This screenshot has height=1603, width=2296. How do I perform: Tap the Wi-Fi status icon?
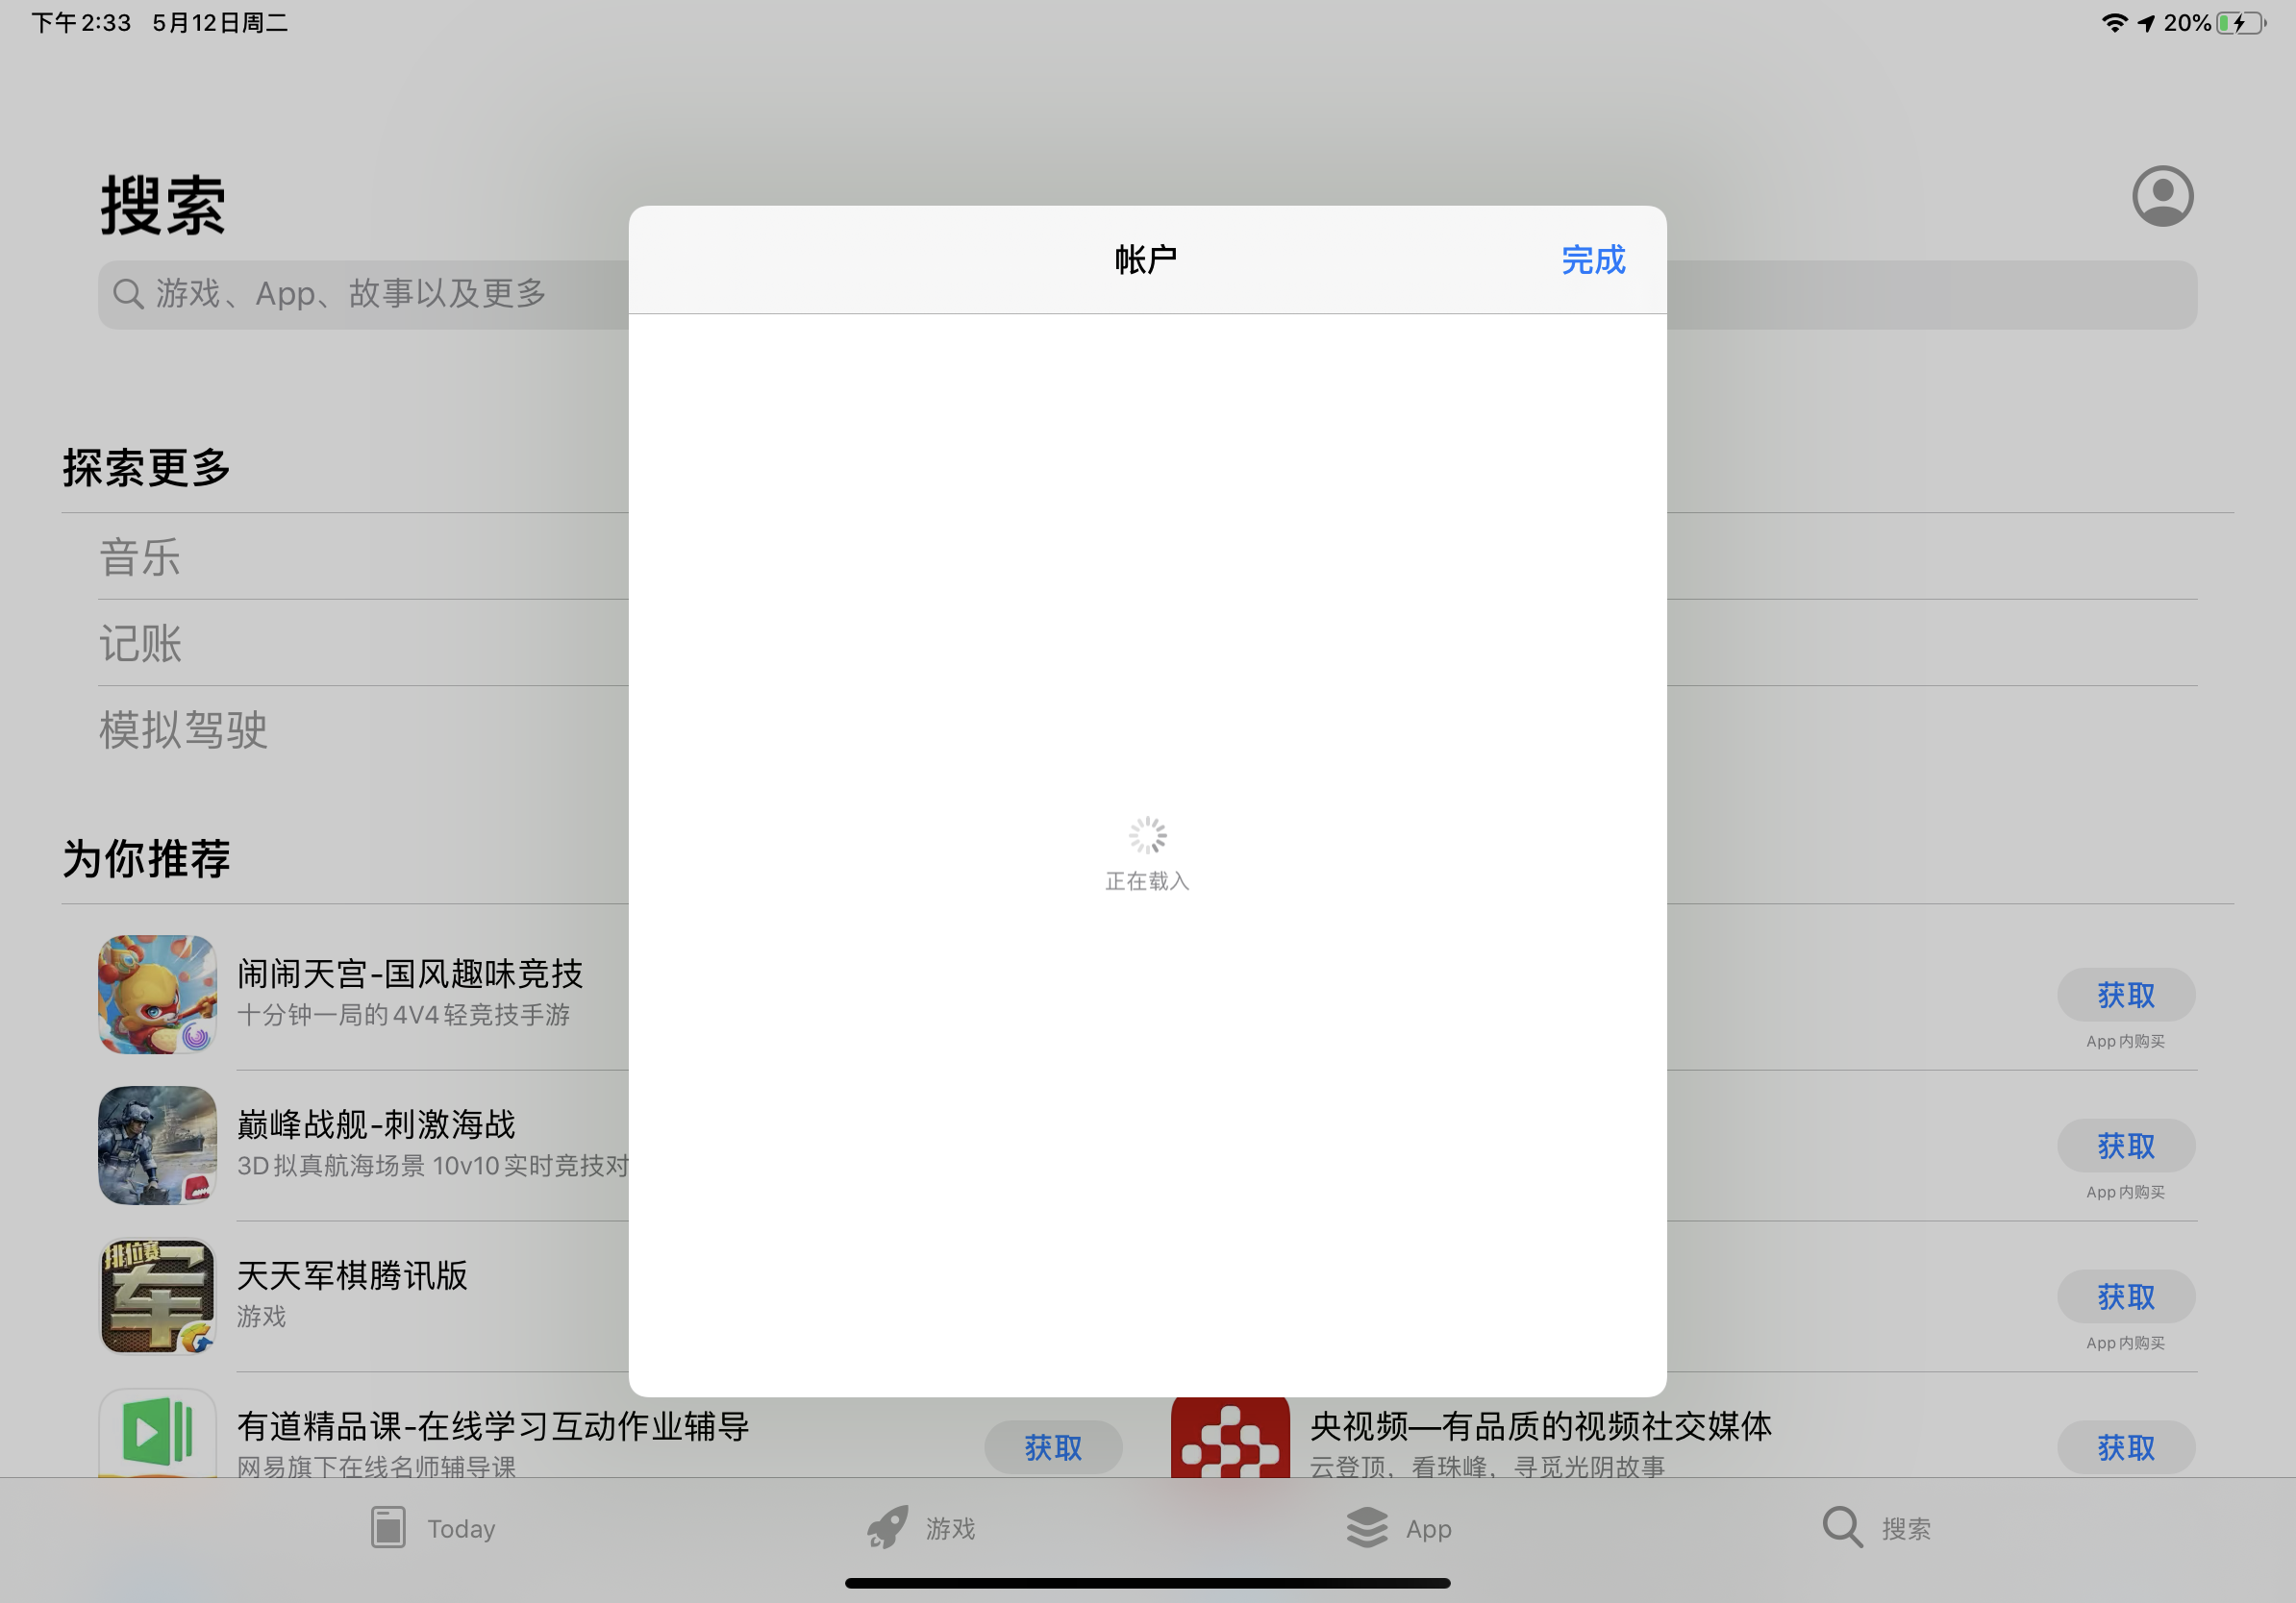point(2113,23)
